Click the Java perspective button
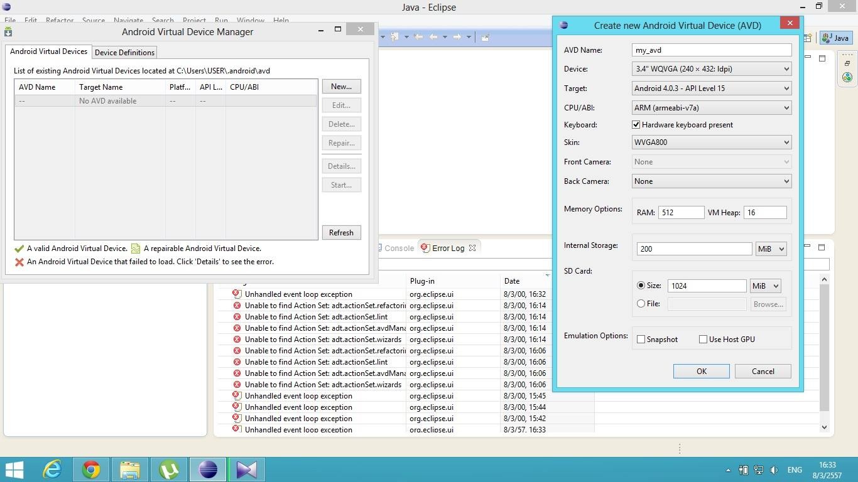 click(x=835, y=38)
